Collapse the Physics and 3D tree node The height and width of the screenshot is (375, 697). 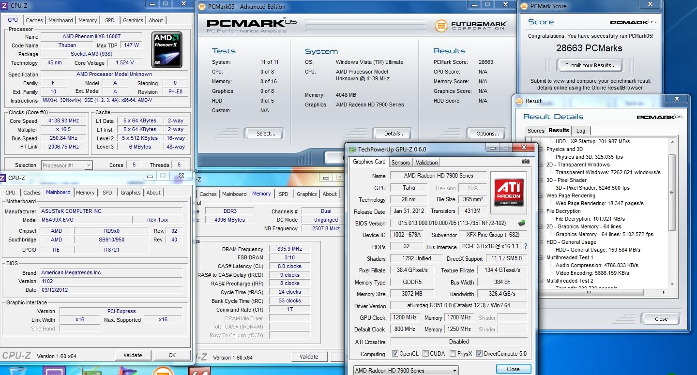coord(542,149)
